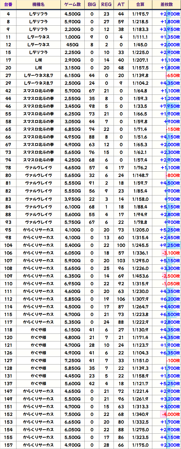181x449 pixels.
Task: Select the "1,000G" game count cell
Action: tap(73, 37)
